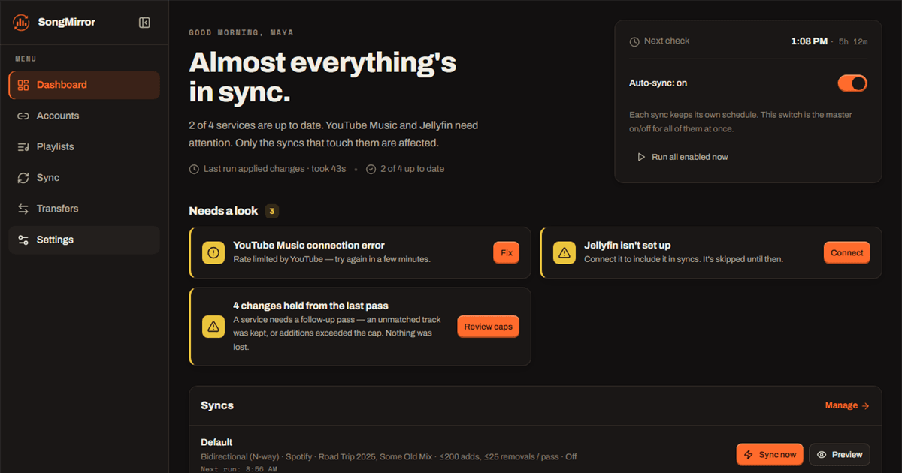Image resolution: width=902 pixels, height=473 pixels.
Task: Click the Jellyfin isn't set up title
Action: 628,245
